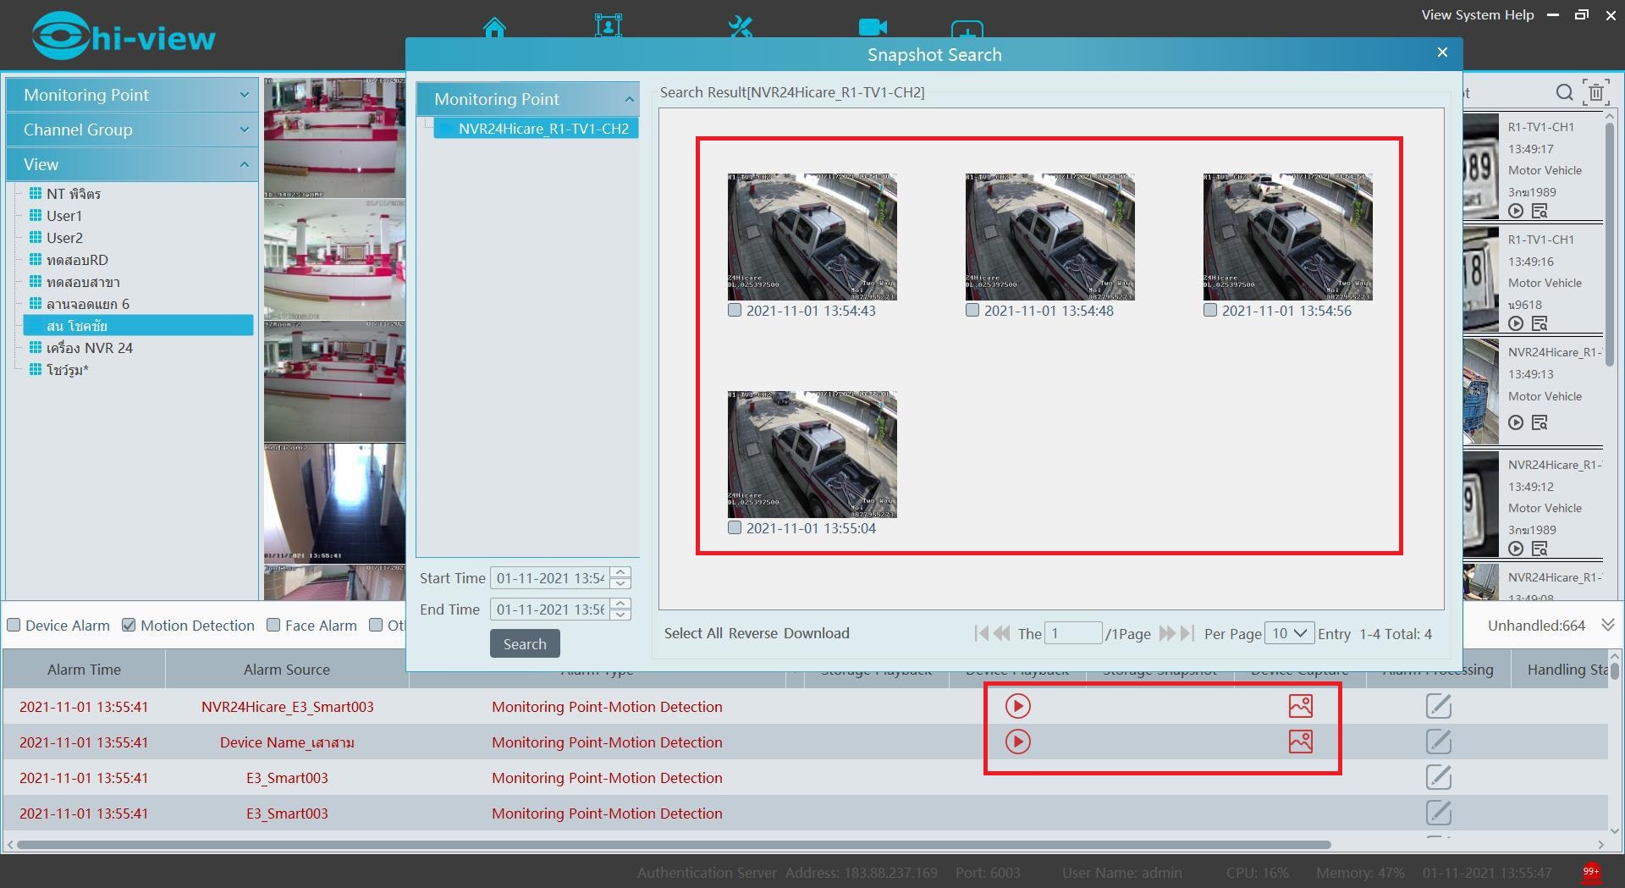1625x888 pixels.
Task: Click the trash delete icon in right panel
Action: tap(1596, 92)
